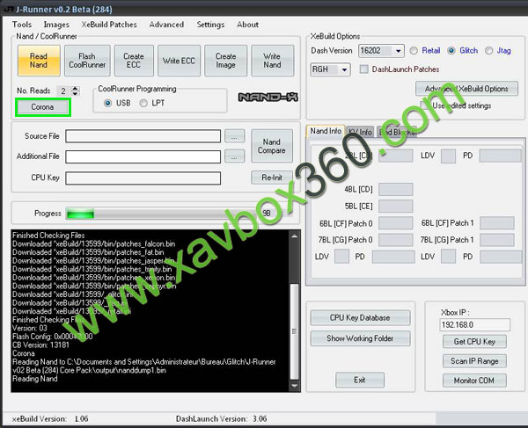Tick the Use edited settings checkbox
The height and width of the screenshot is (428, 528).
pos(424,105)
